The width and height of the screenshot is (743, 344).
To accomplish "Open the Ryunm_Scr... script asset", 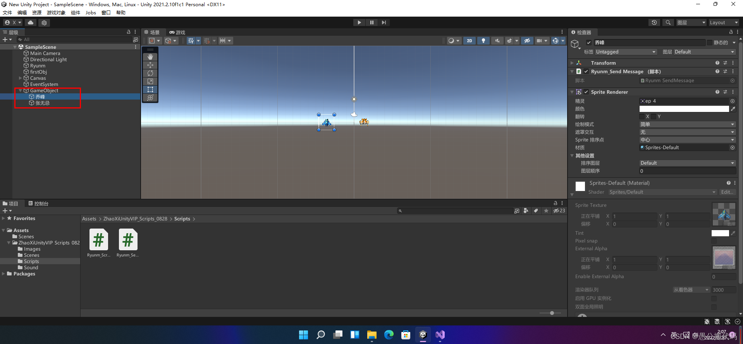I will coord(99,243).
